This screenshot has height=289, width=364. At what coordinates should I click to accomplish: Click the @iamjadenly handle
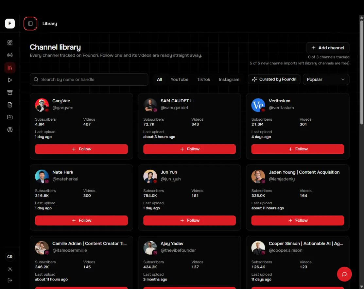[x=282, y=179]
